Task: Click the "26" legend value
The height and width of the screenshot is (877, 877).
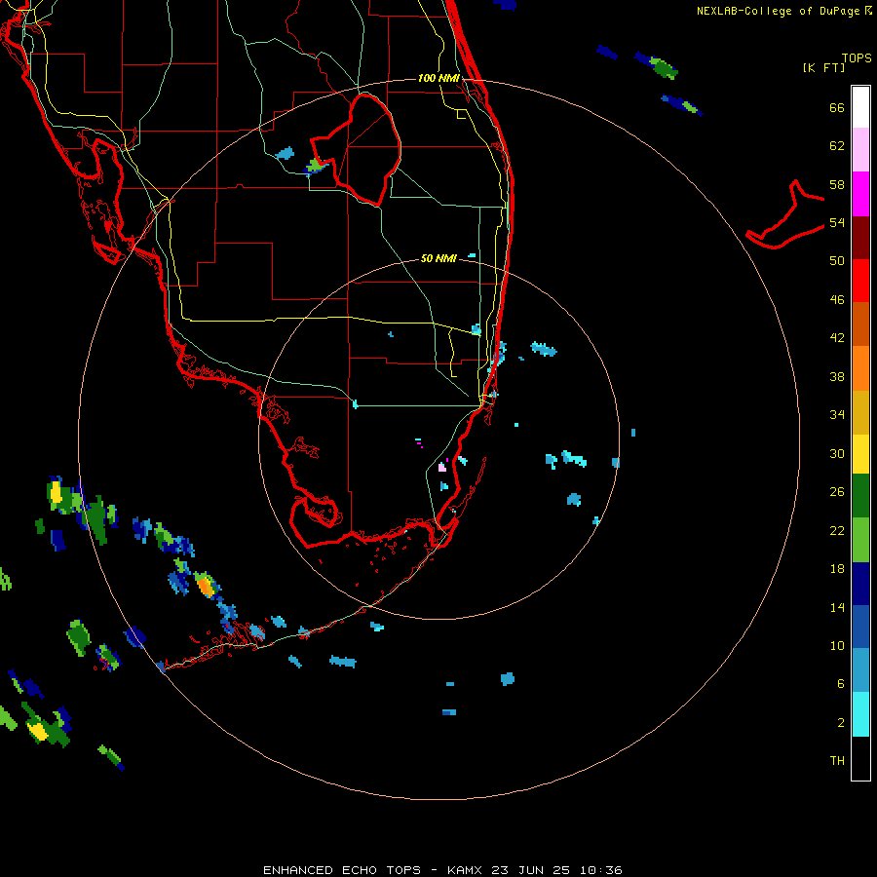Action: tap(837, 492)
